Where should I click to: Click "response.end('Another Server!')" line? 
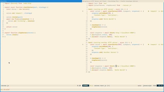pyautogui.click(x=105, y=52)
